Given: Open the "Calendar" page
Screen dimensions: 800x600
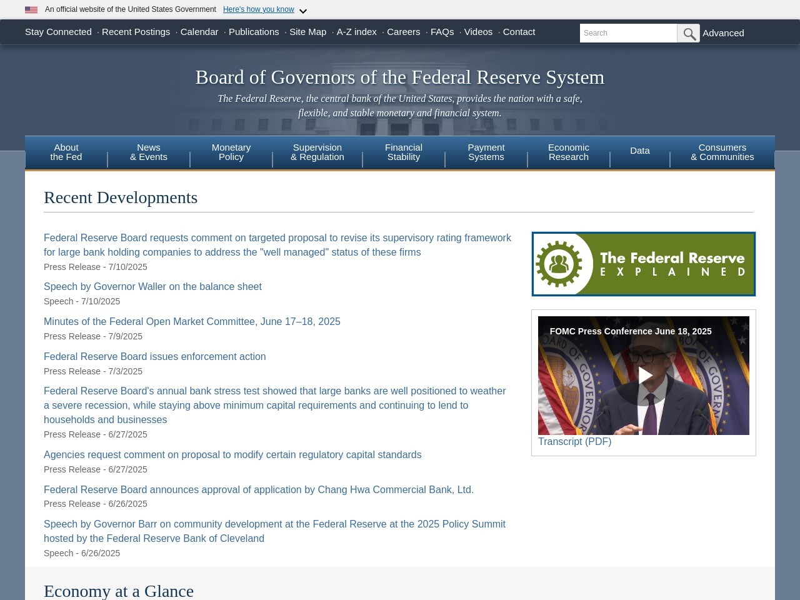Looking at the screenshot, I should point(199,31).
